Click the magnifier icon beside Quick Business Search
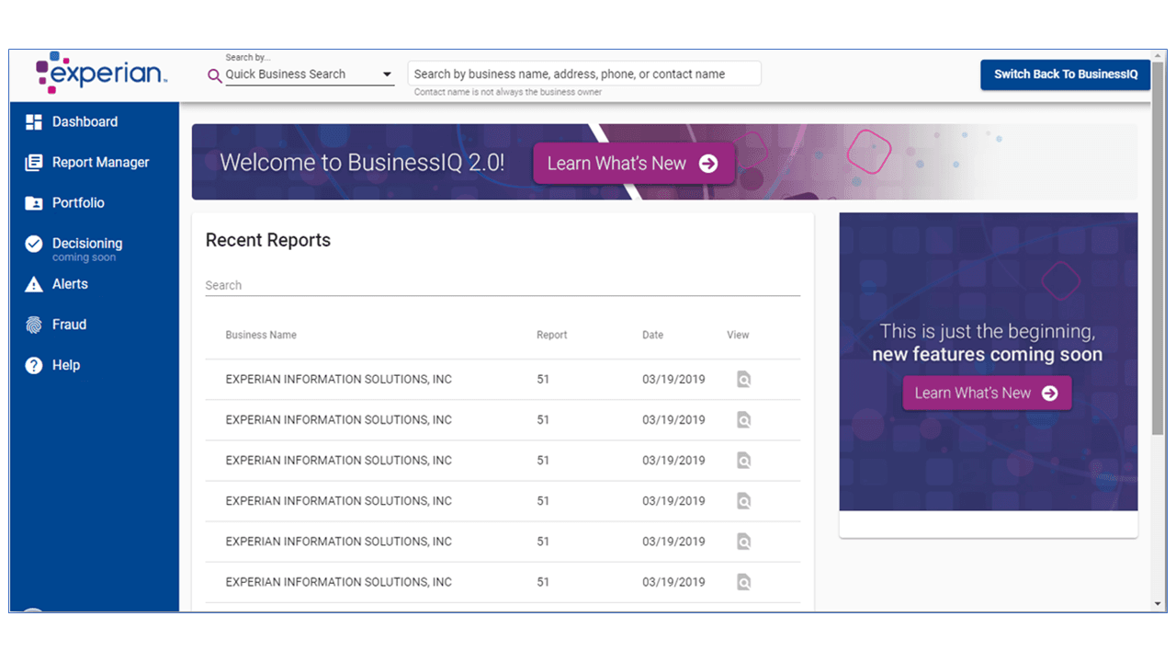Screen dimensions: 1176x662 (x=214, y=75)
